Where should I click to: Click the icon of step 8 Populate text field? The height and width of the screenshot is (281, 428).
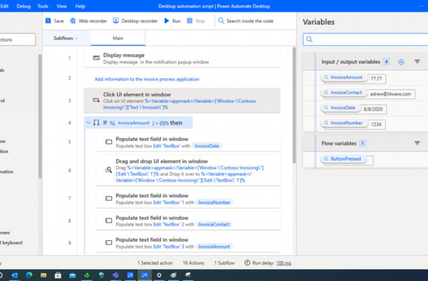[109, 220]
